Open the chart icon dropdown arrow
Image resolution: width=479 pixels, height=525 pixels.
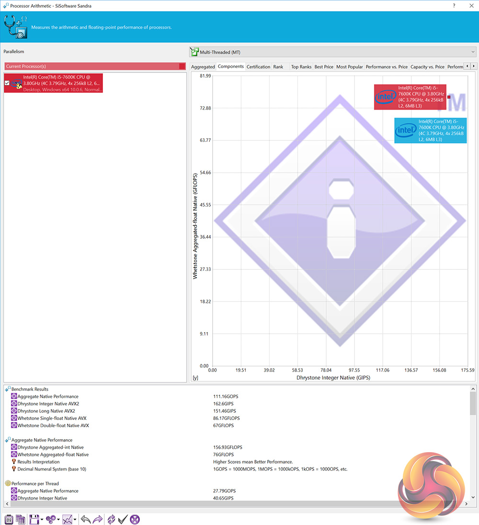pos(75,520)
